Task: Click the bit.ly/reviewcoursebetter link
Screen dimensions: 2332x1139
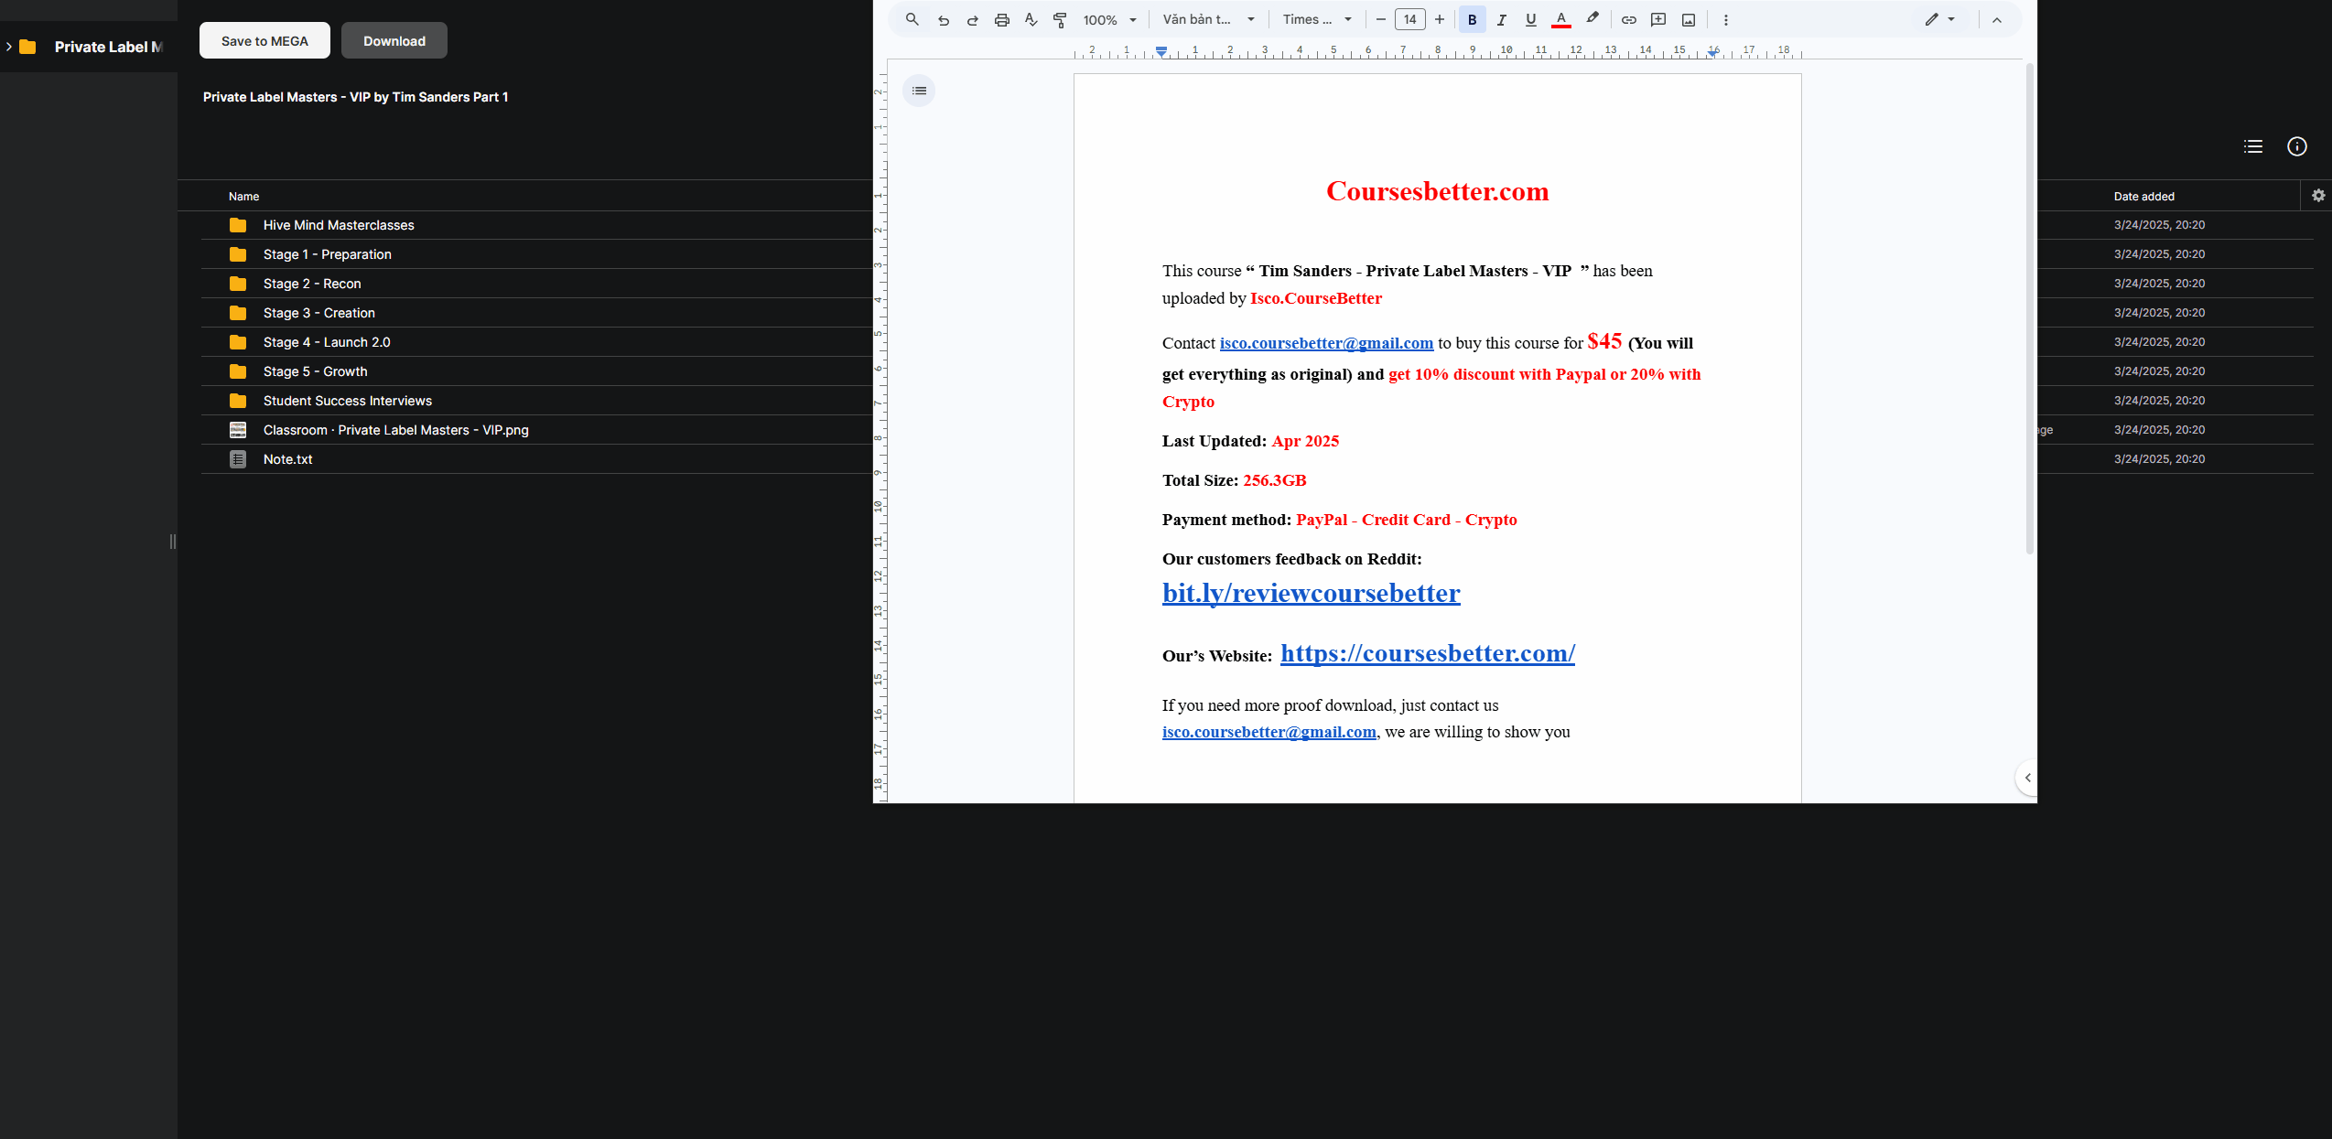Action: (1311, 593)
